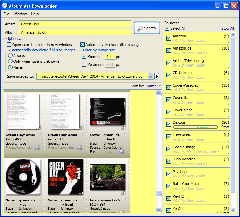Open the Save images to path dropdown
Screen dimensions: 240x217
(150, 76)
